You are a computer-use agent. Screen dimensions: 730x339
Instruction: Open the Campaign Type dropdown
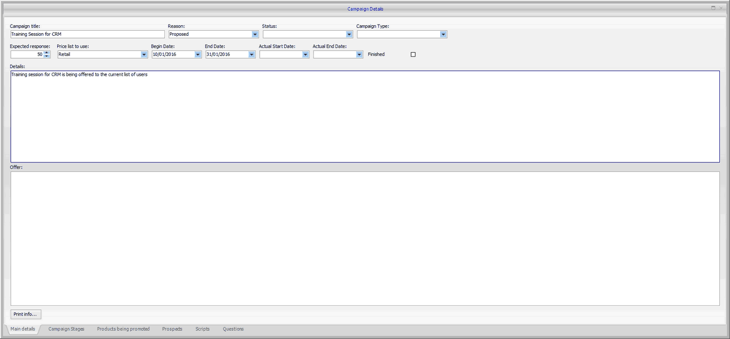click(443, 34)
